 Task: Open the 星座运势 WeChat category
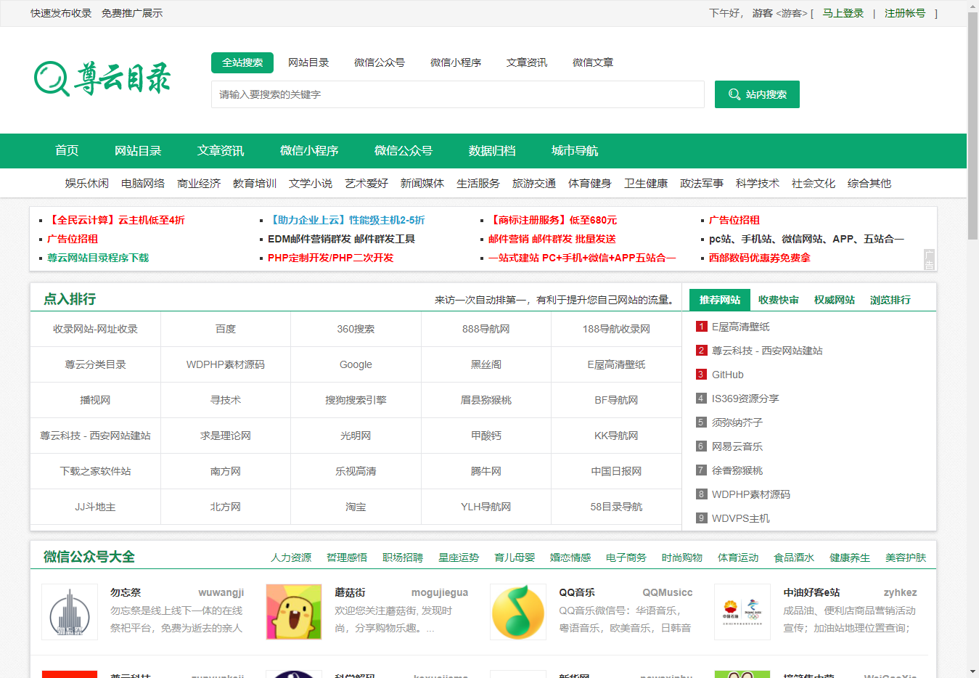(459, 557)
